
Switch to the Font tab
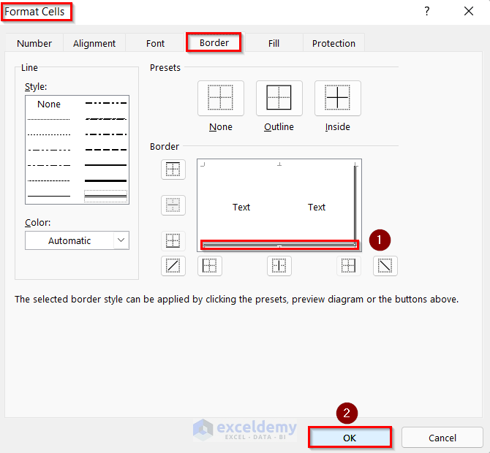pyautogui.click(x=155, y=43)
